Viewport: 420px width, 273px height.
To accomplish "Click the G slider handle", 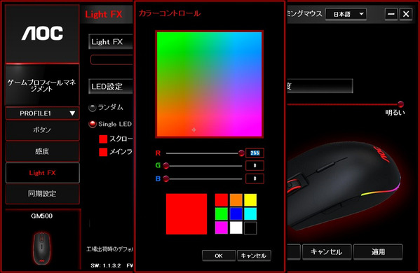I will (166, 166).
